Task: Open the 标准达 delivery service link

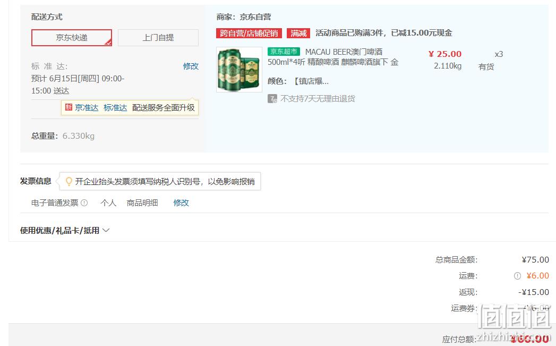Action: coord(115,107)
